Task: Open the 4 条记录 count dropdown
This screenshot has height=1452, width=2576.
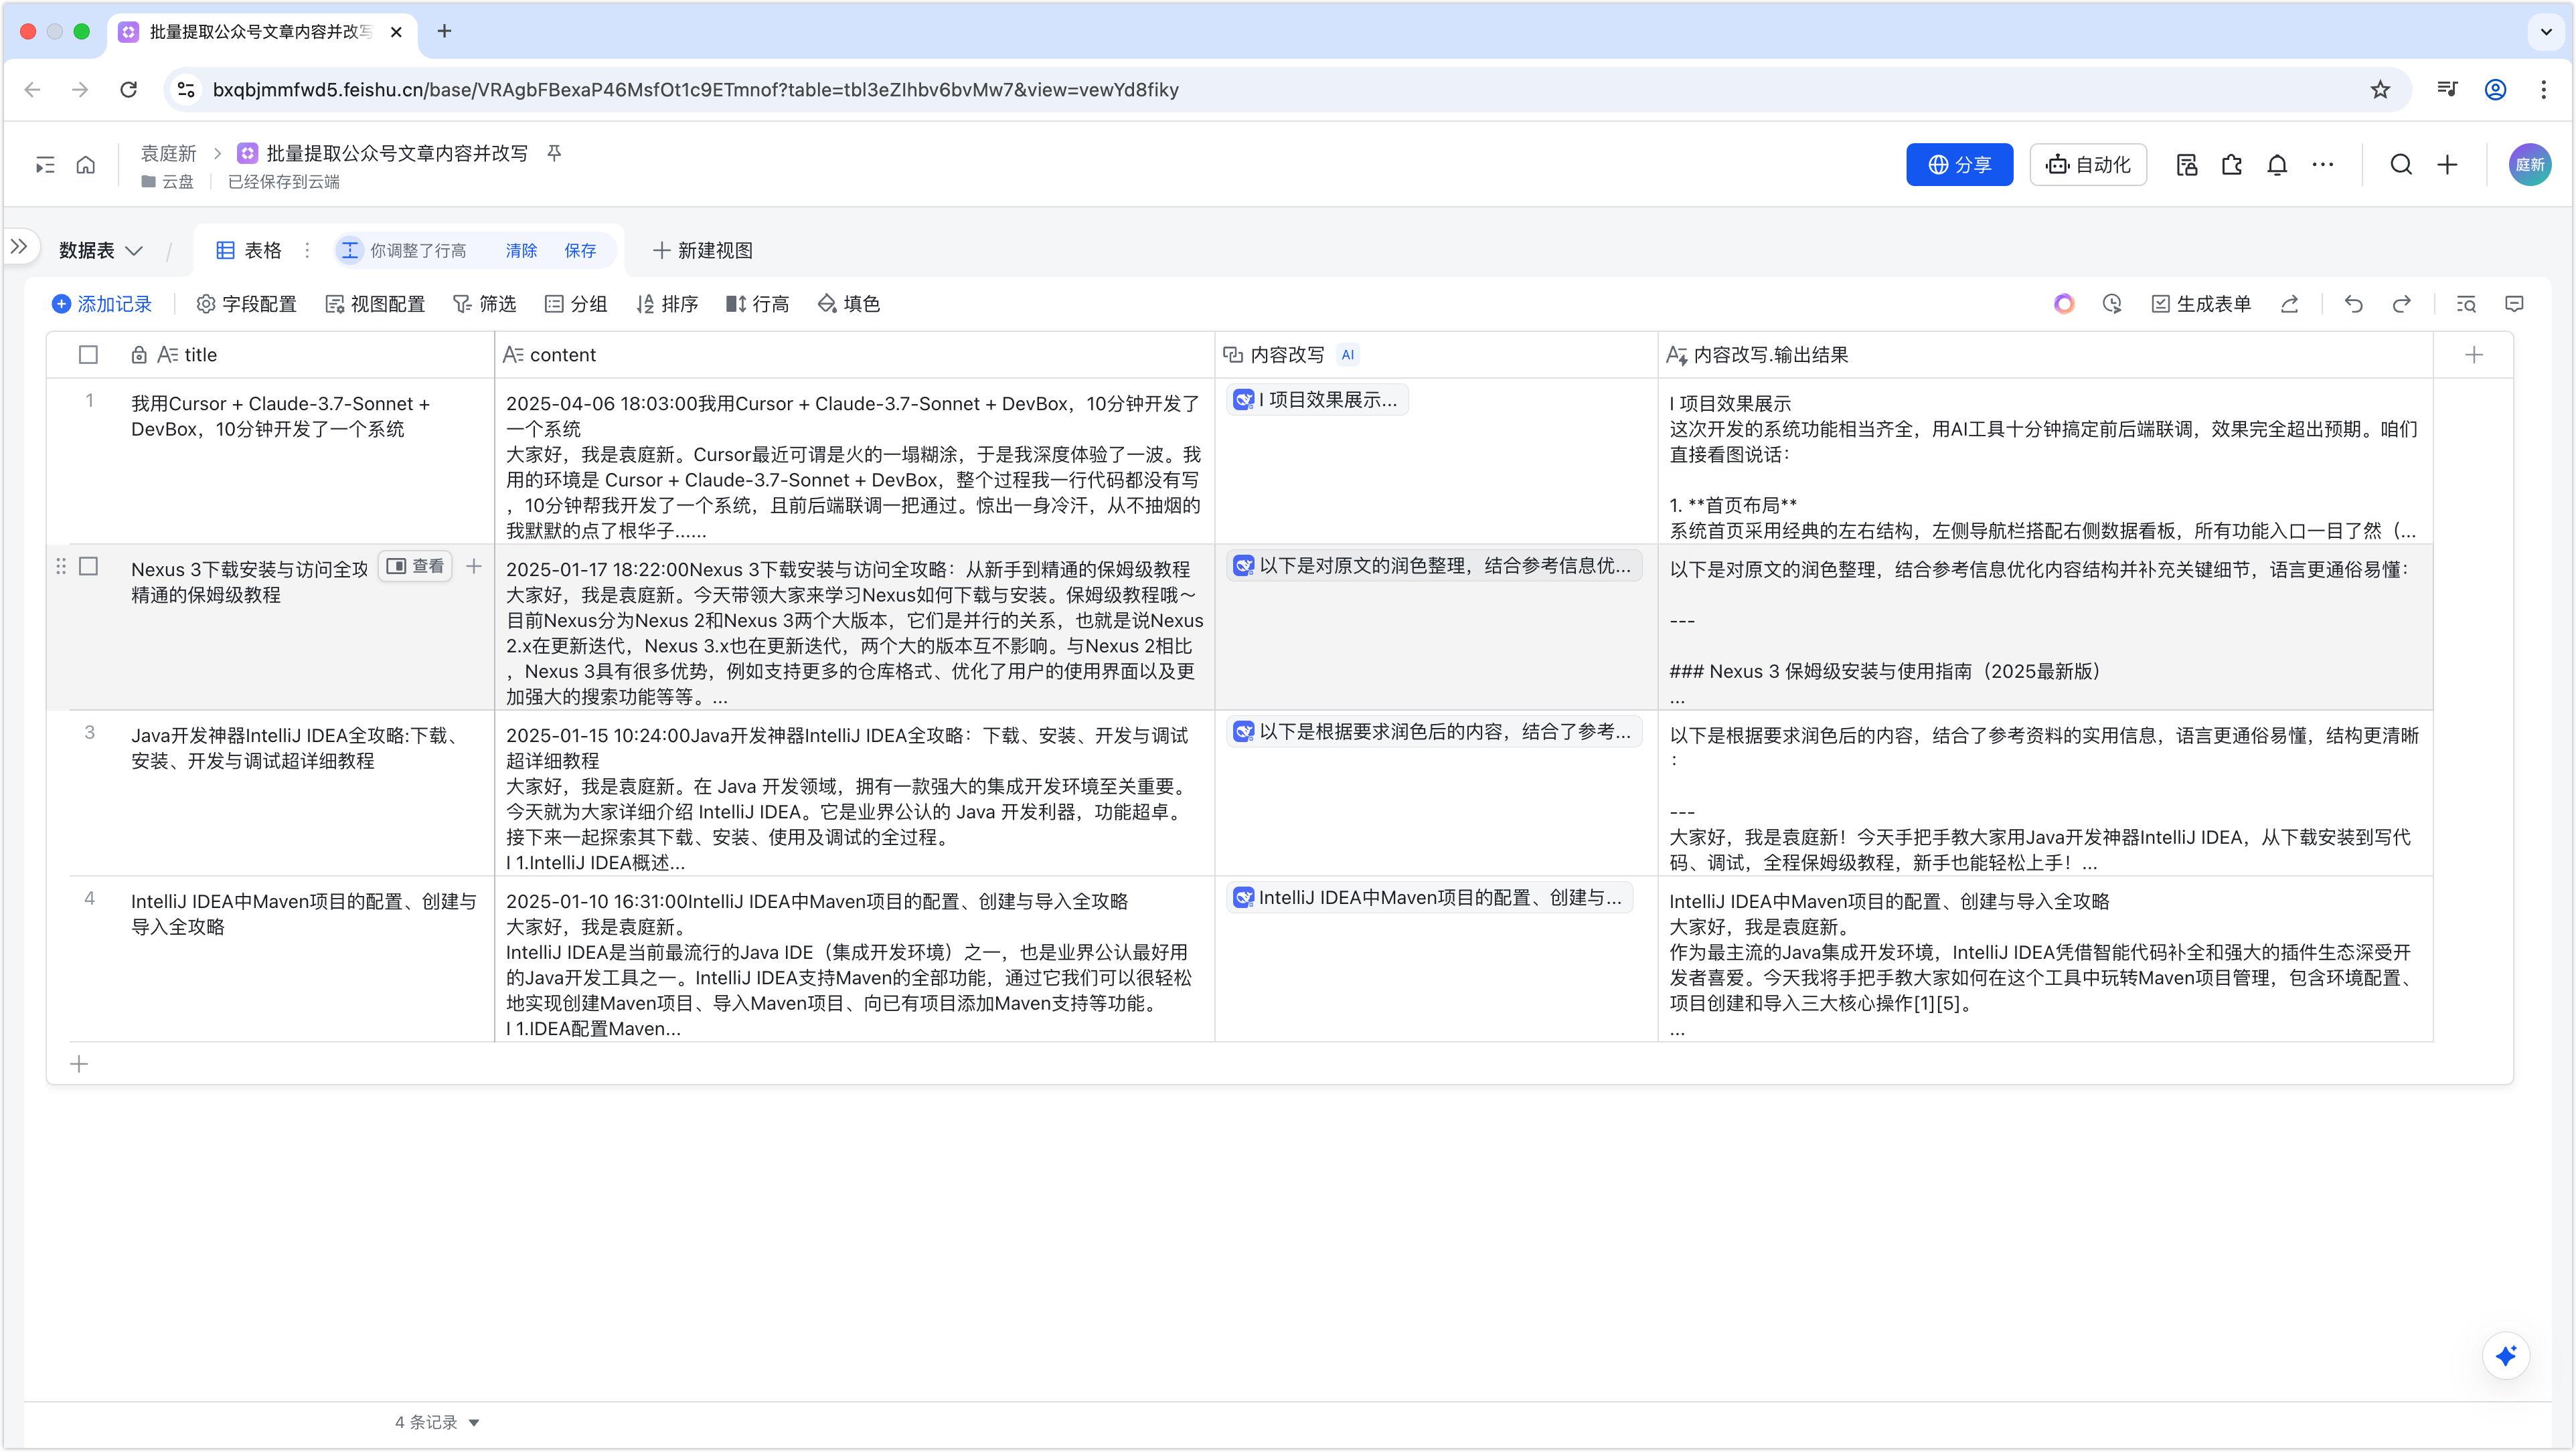Action: tap(437, 1422)
